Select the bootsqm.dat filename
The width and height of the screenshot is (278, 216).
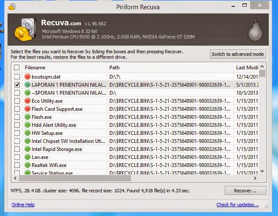[46, 77]
